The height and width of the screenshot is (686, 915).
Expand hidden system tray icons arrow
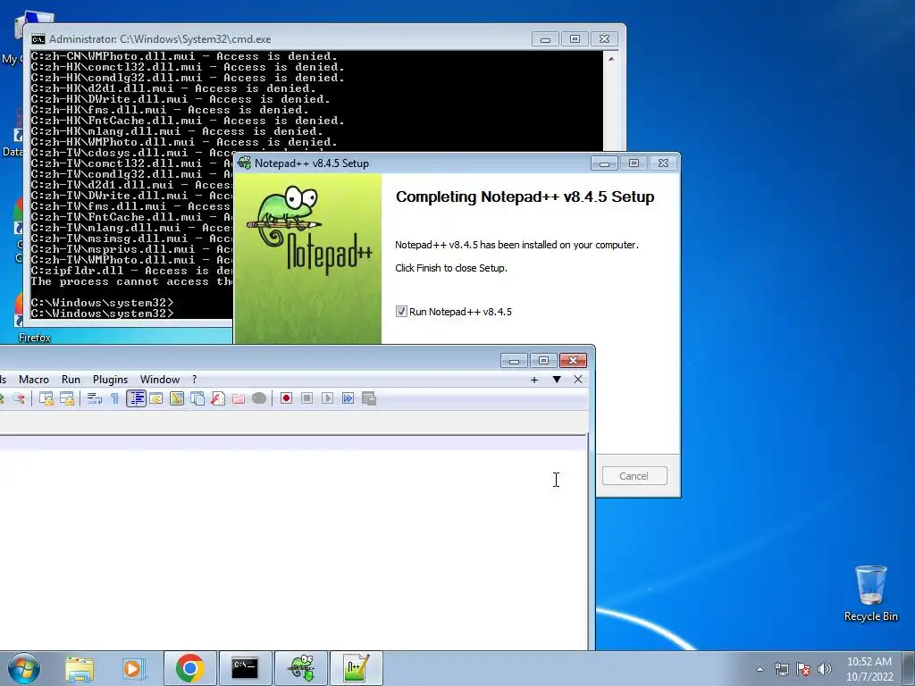click(760, 669)
